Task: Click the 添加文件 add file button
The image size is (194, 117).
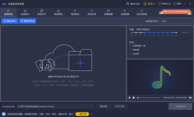Action: point(10,21)
